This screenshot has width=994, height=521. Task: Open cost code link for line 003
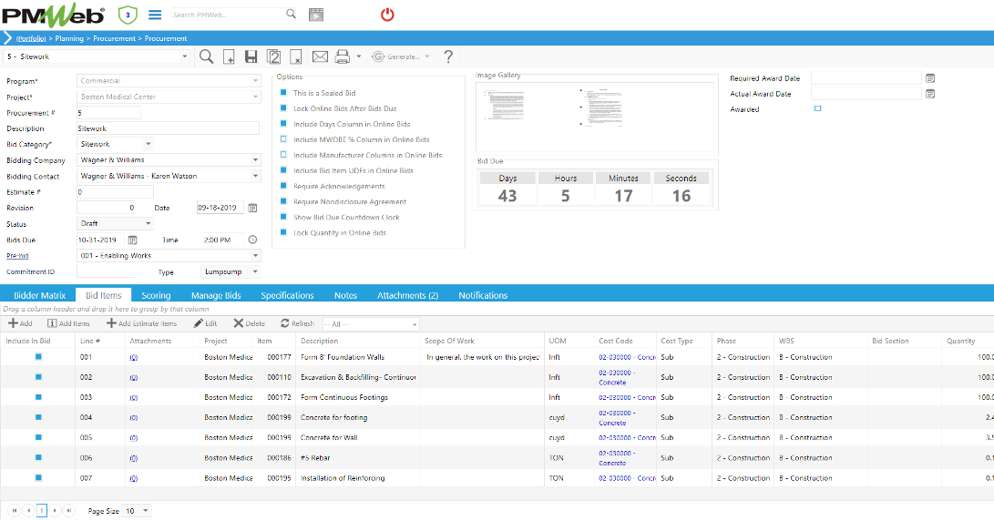tap(627, 397)
